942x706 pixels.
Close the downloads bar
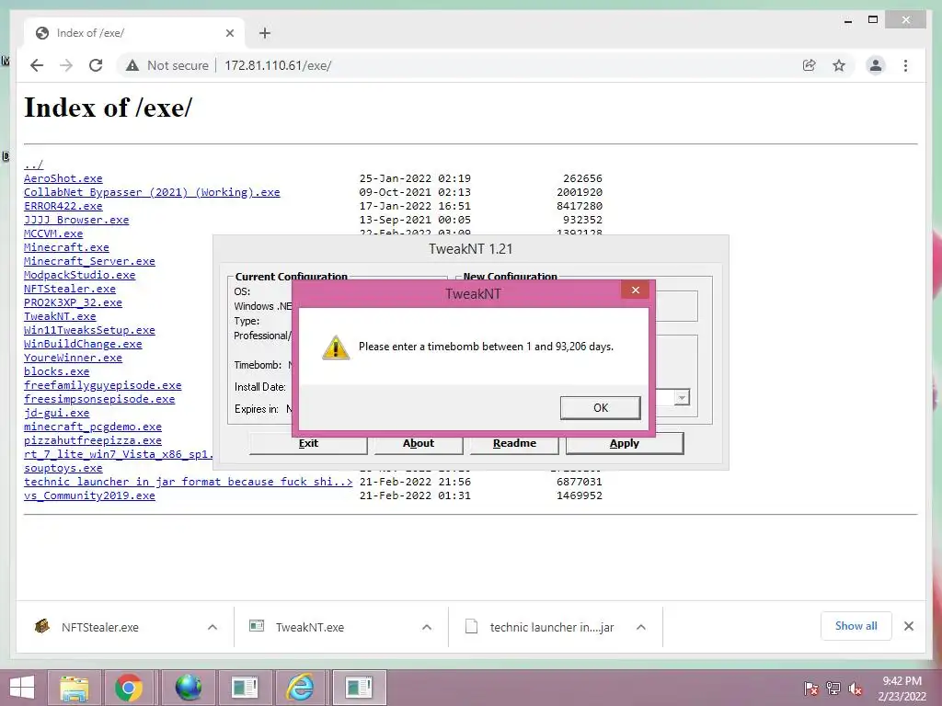click(x=908, y=626)
